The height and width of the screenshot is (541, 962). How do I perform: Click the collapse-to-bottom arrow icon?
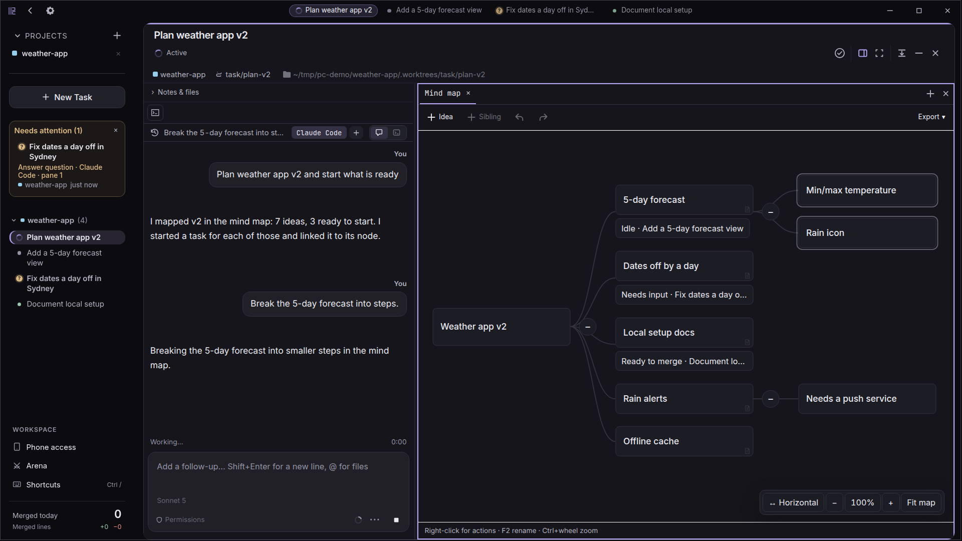[902, 53]
